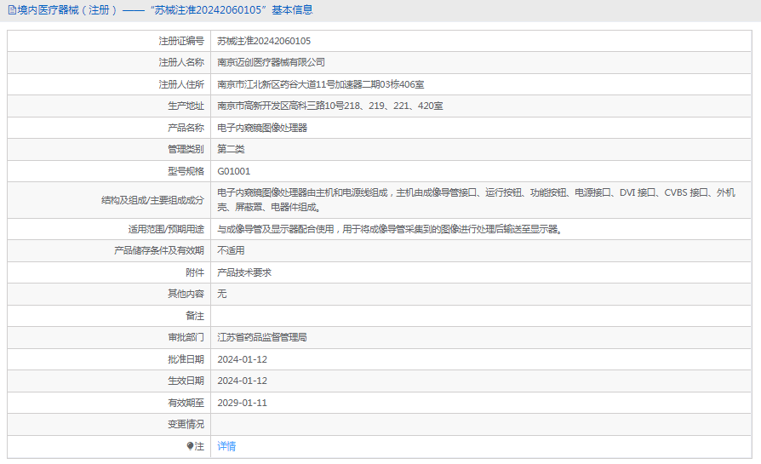Click the 产品名称 row label
The width and height of the screenshot is (761, 464).
[186, 128]
